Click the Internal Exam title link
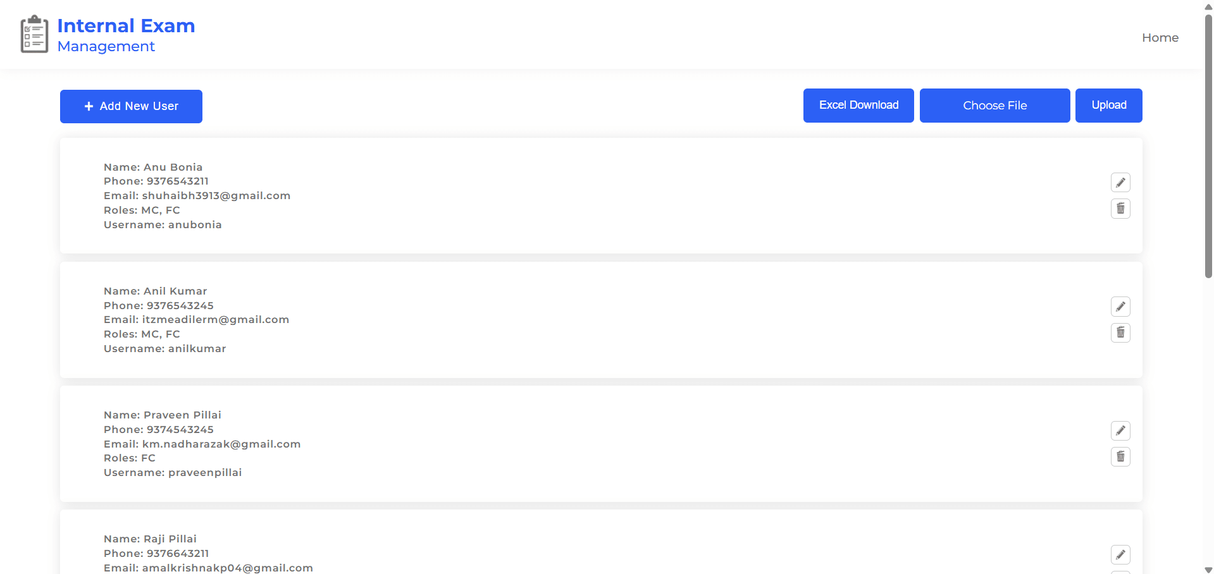 tap(126, 26)
